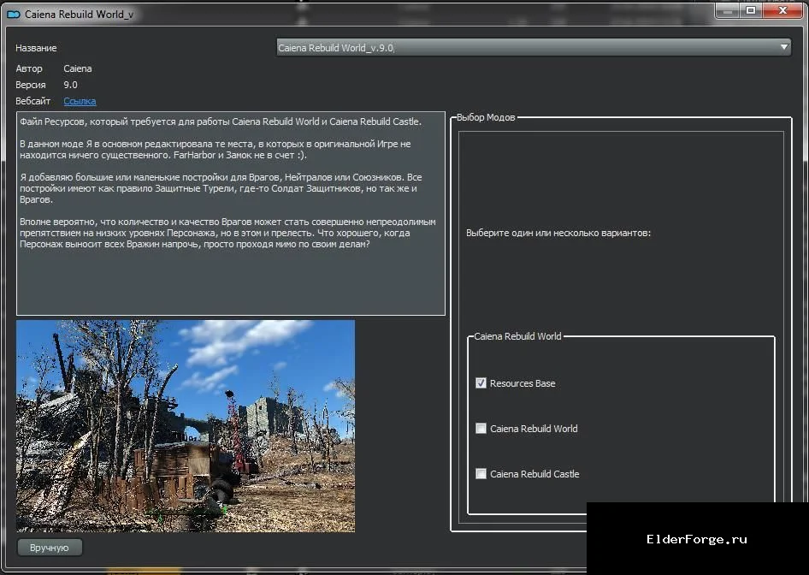Enable the Caiena Rebuild World checkbox
This screenshot has height=575, width=809.
481,429
